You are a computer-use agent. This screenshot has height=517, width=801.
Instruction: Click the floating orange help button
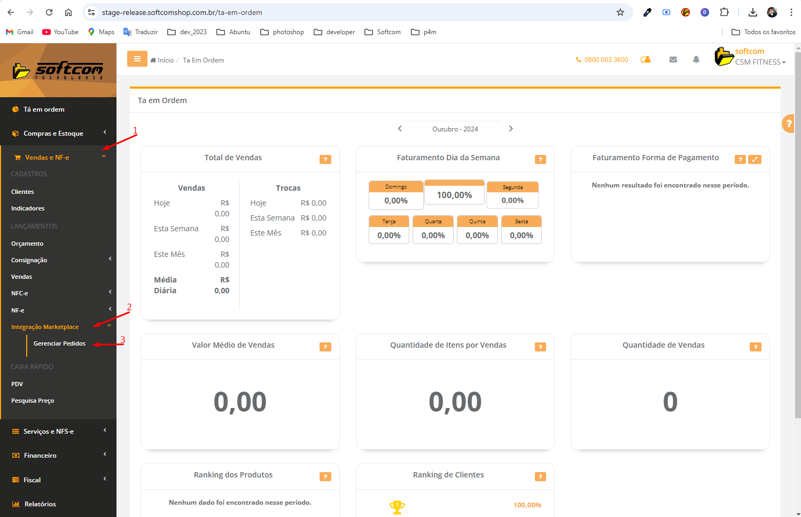[x=788, y=124]
